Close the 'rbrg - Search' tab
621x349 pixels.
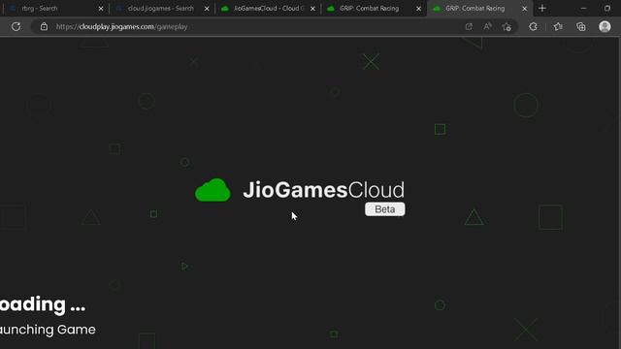tap(101, 9)
